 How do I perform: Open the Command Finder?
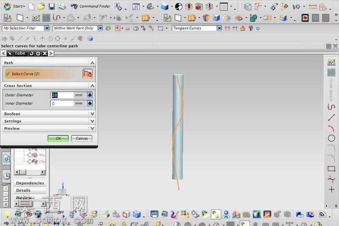coord(91,6)
